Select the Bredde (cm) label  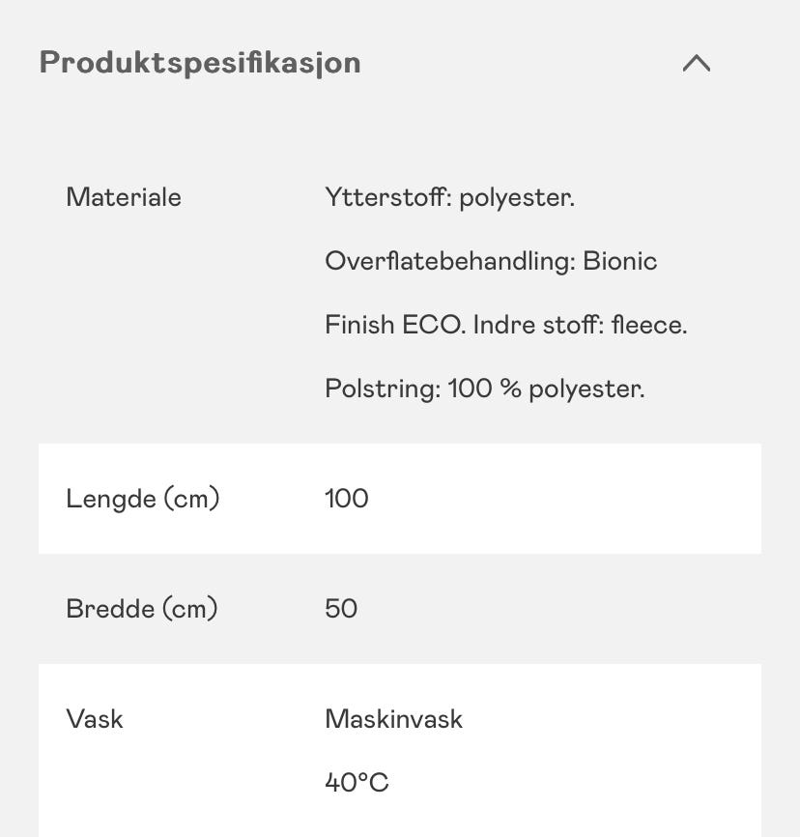click(141, 609)
